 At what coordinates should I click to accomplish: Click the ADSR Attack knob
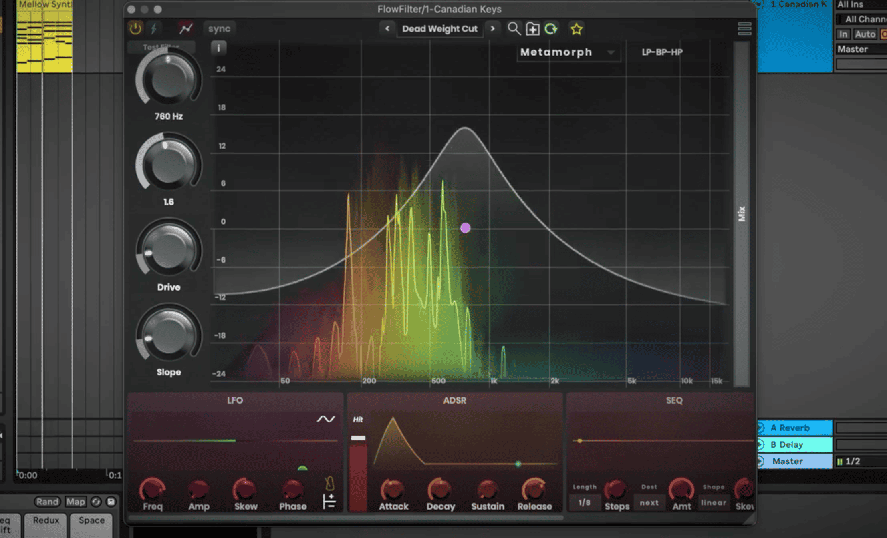coord(393,489)
